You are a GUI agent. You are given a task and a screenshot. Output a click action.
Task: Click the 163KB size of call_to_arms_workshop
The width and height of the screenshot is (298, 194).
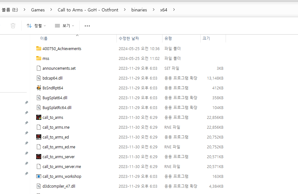pyautogui.click(x=218, y=177)
